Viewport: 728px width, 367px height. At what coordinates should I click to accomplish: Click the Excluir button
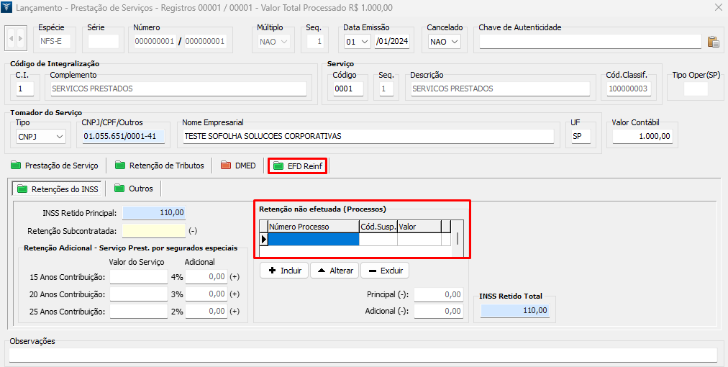click(384, 271)
